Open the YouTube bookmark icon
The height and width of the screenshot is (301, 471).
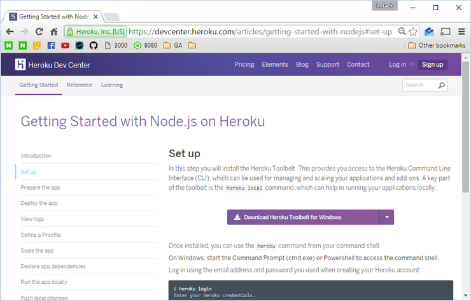tap(65, 45)
